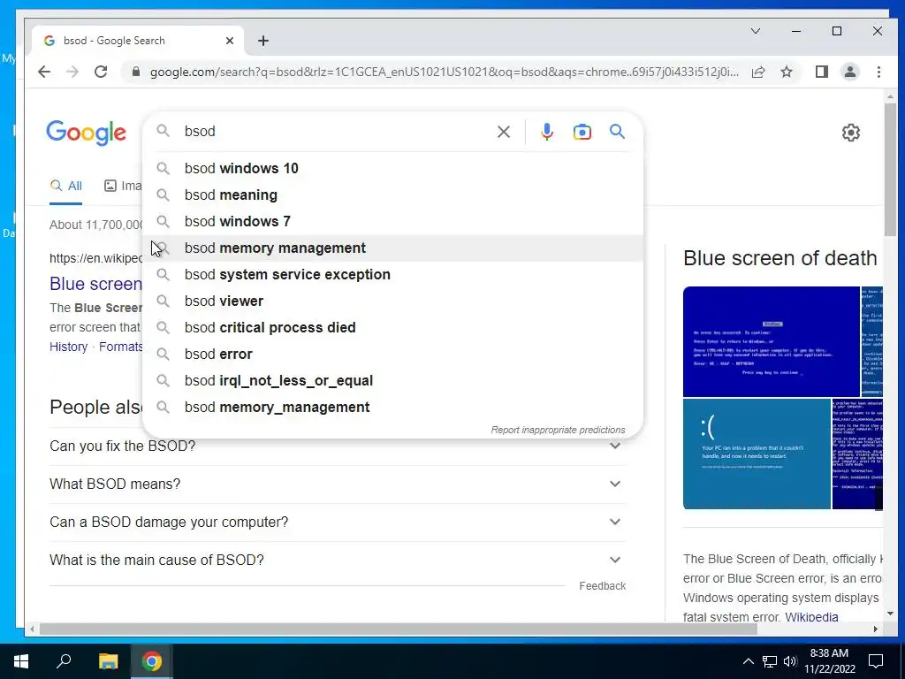
Task: Click the share this page icon
Action: (758, 72)
